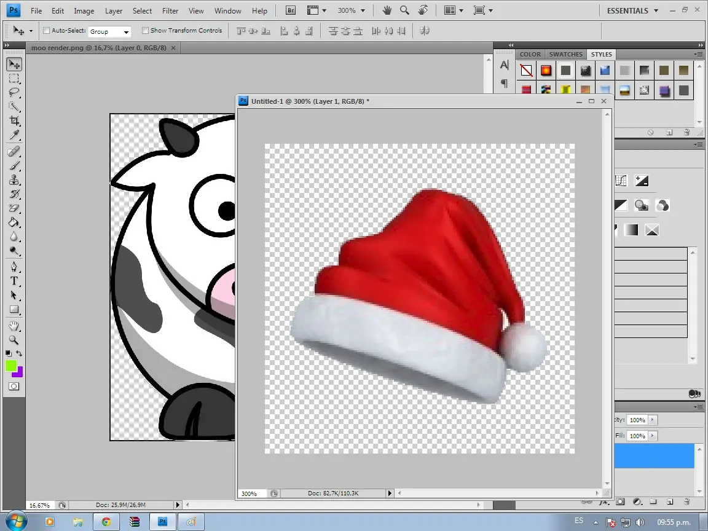The image size is (708, 531).
Task: Enable Show Transform Controls checkbox
Action: coord(145,31)
